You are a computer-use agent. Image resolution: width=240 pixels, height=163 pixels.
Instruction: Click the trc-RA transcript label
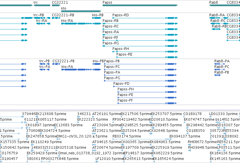click(41, 21)
